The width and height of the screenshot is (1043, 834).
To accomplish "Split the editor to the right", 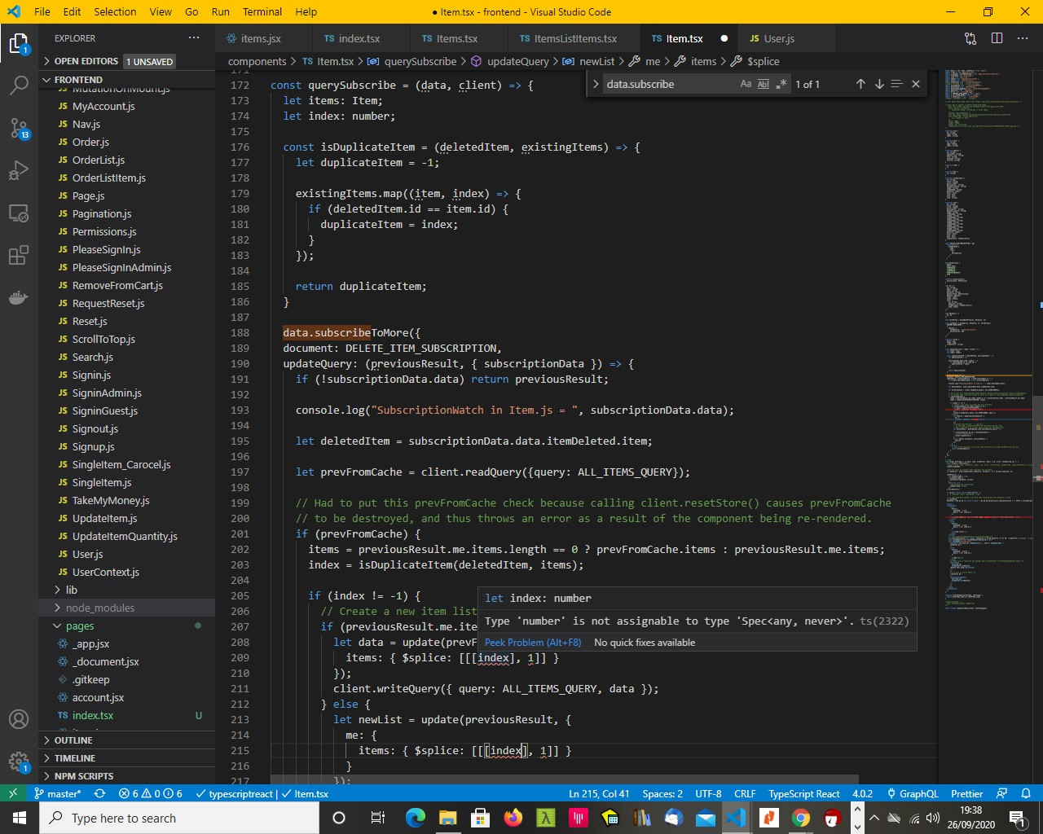I will pos(997,38).
